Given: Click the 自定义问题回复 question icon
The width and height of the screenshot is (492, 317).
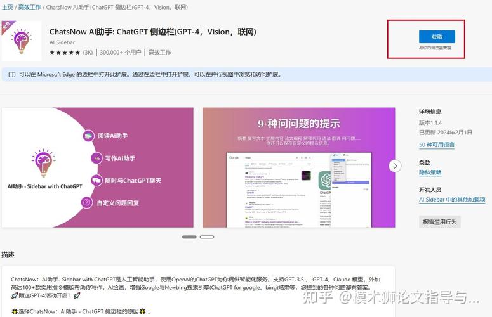Looking at the screenshot, I should [x=86, y=203].
